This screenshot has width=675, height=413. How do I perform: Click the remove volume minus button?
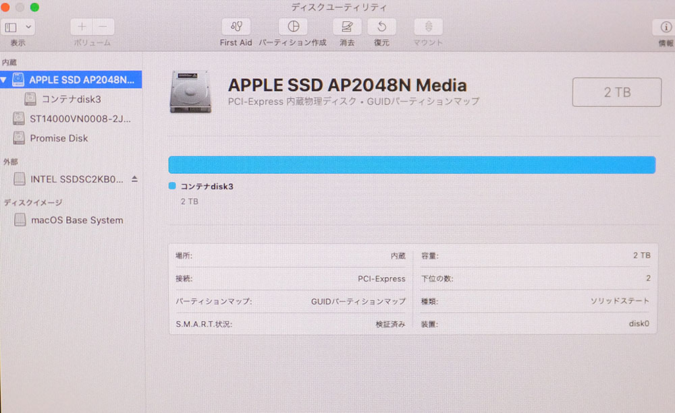point(103,27)
